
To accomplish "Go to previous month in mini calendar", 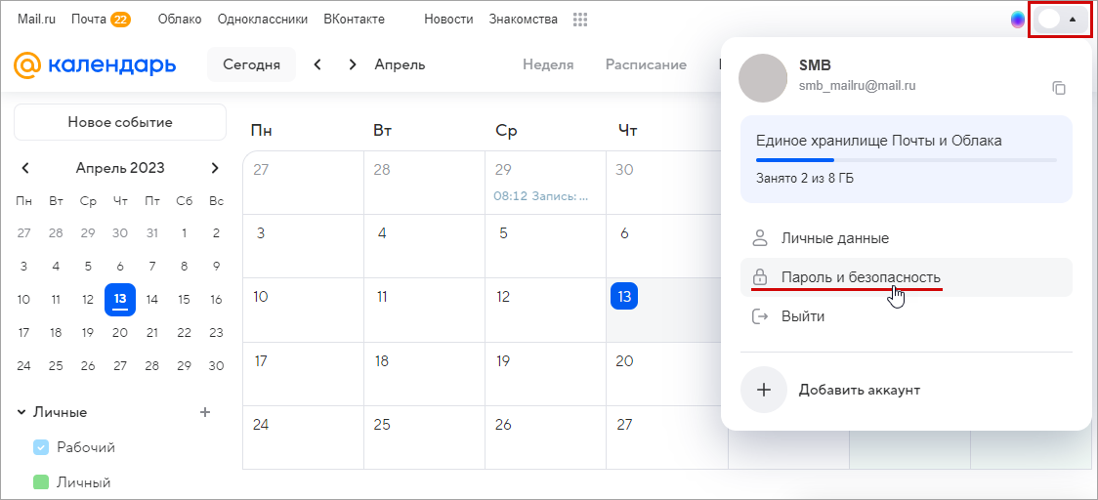I will (25, 168).
